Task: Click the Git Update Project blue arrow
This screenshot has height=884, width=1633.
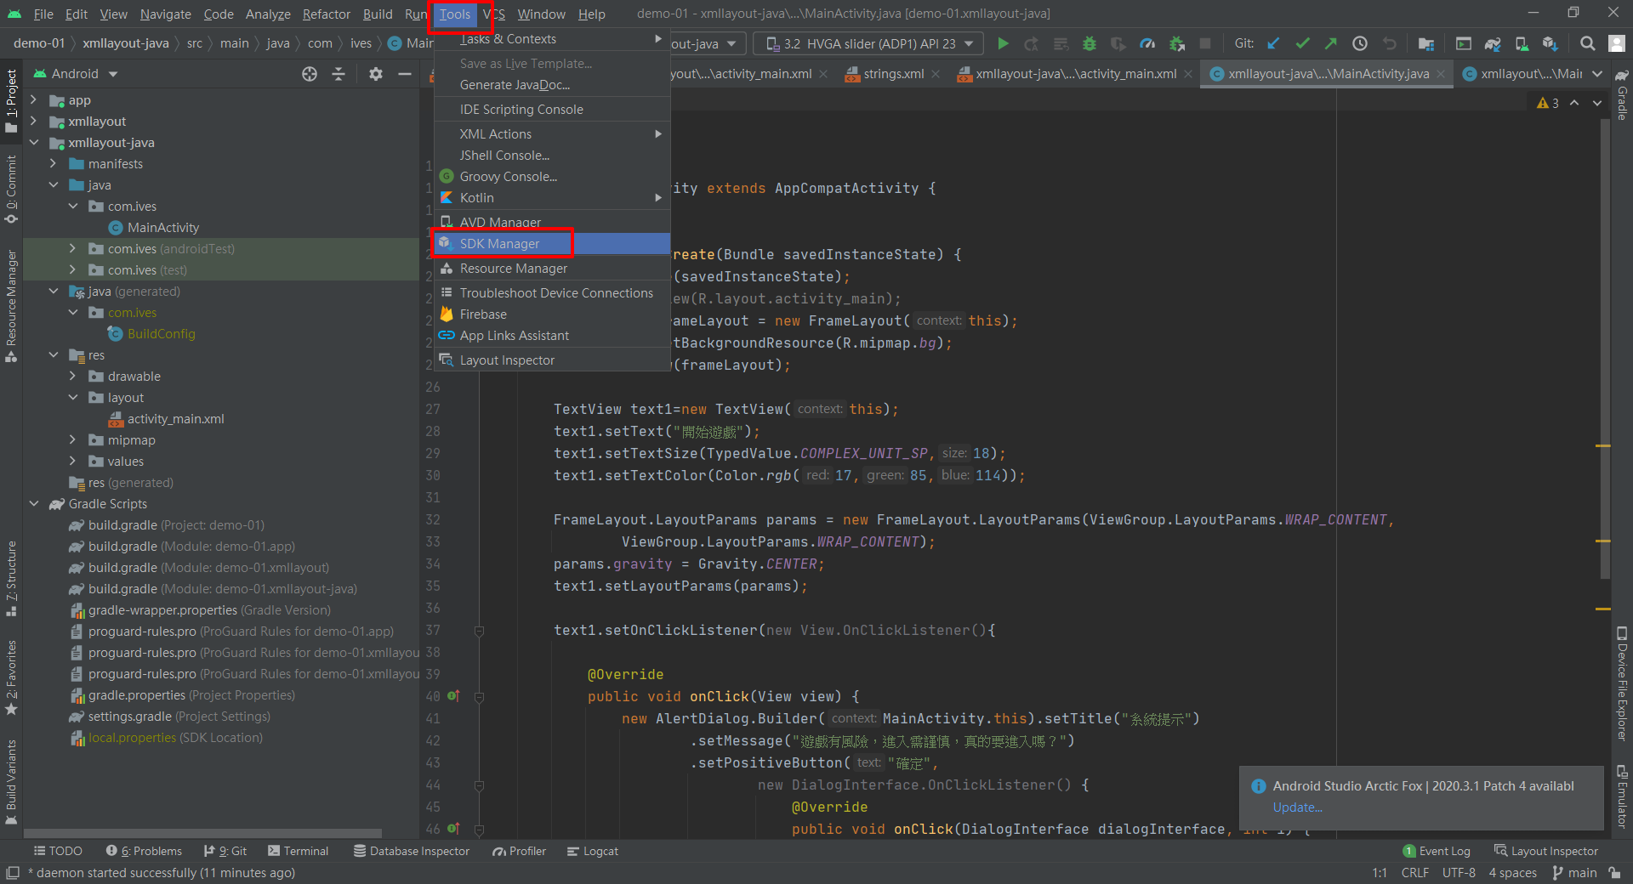Action: point(1273,43)
